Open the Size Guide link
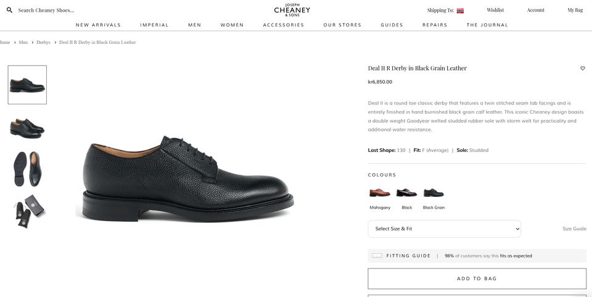This screenshot has width=592, height=297. (x=574, y=228)
